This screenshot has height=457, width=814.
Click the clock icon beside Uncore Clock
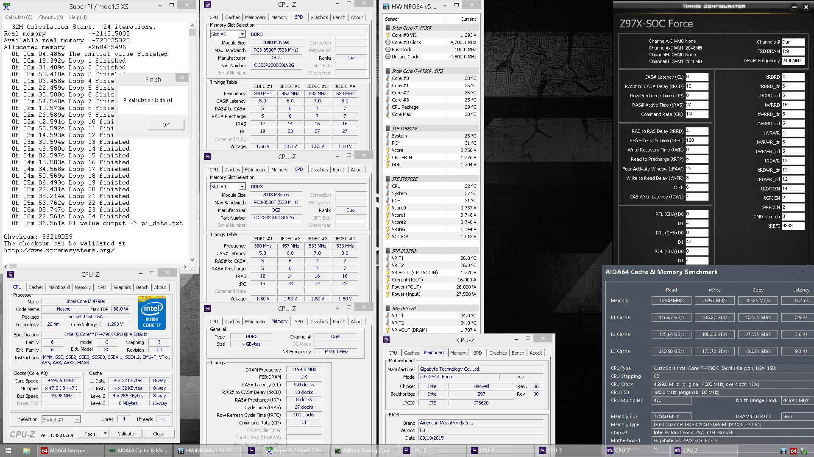(x=387, y=57)
